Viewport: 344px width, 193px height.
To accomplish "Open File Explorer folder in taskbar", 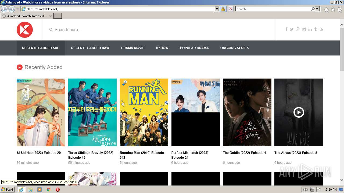I will tap(30, 190).
